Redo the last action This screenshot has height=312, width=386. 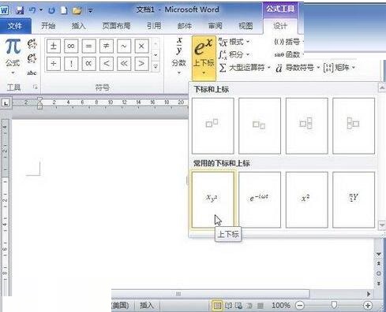coord(52,10)
